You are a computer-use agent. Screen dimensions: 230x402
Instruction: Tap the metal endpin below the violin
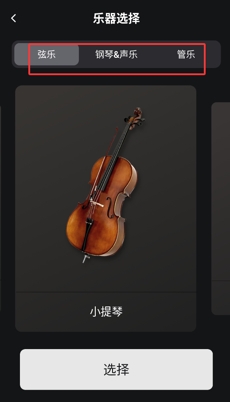tap(85, 257)
